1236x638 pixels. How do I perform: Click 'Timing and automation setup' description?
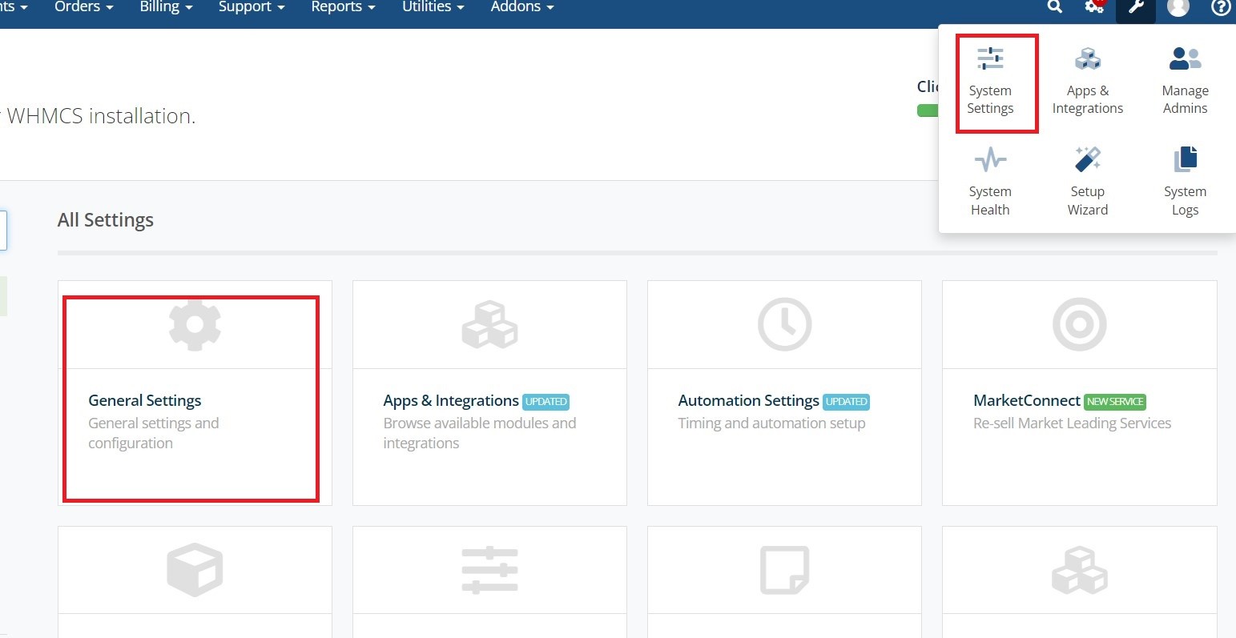[x=771, y=423]
